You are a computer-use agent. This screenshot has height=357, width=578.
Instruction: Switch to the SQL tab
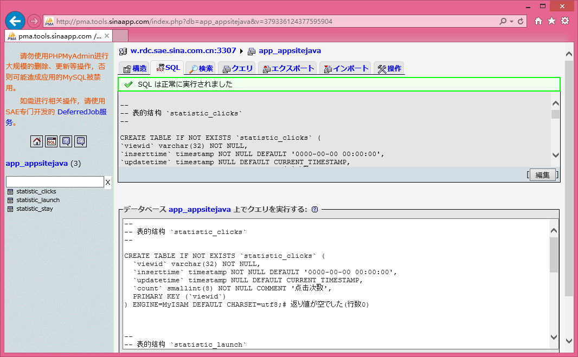tap(168, 68)
